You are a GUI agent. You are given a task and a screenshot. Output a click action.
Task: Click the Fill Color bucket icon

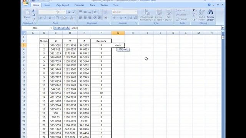click(x=65, y=18)
